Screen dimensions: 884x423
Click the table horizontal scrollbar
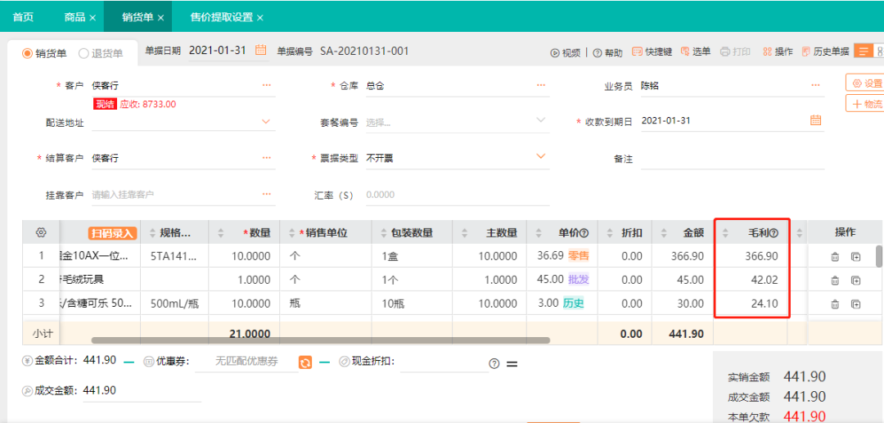[x=319, y=340]
